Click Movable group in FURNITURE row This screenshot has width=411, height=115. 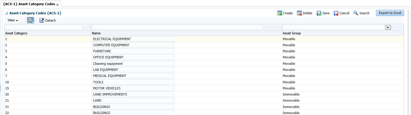tap(289, 51)
